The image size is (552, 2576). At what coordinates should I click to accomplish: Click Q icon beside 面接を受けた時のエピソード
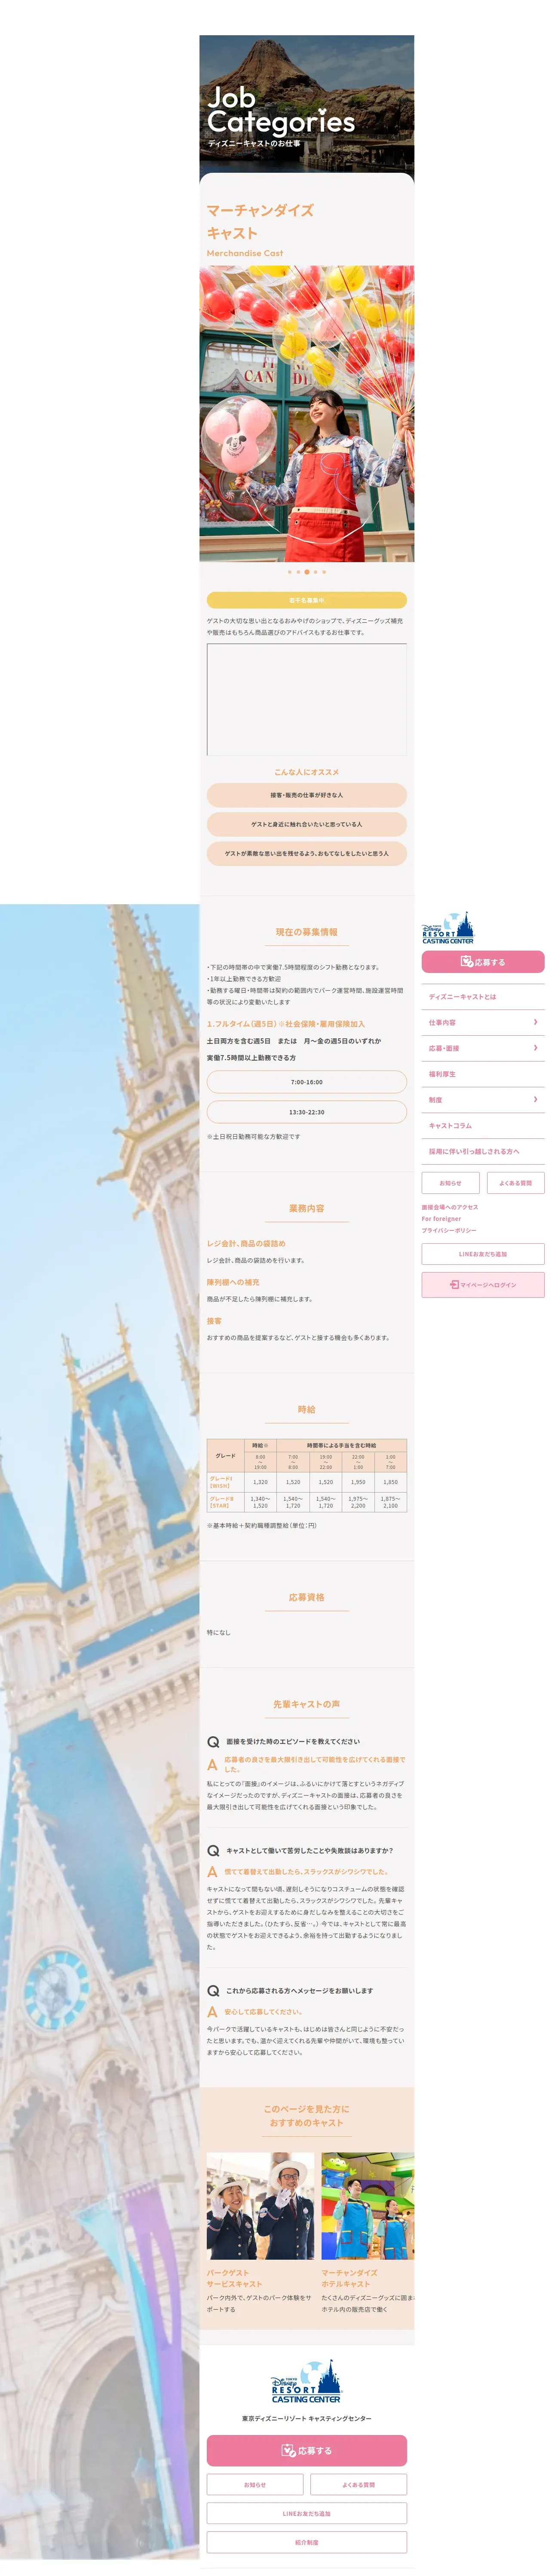[213, 1742]
